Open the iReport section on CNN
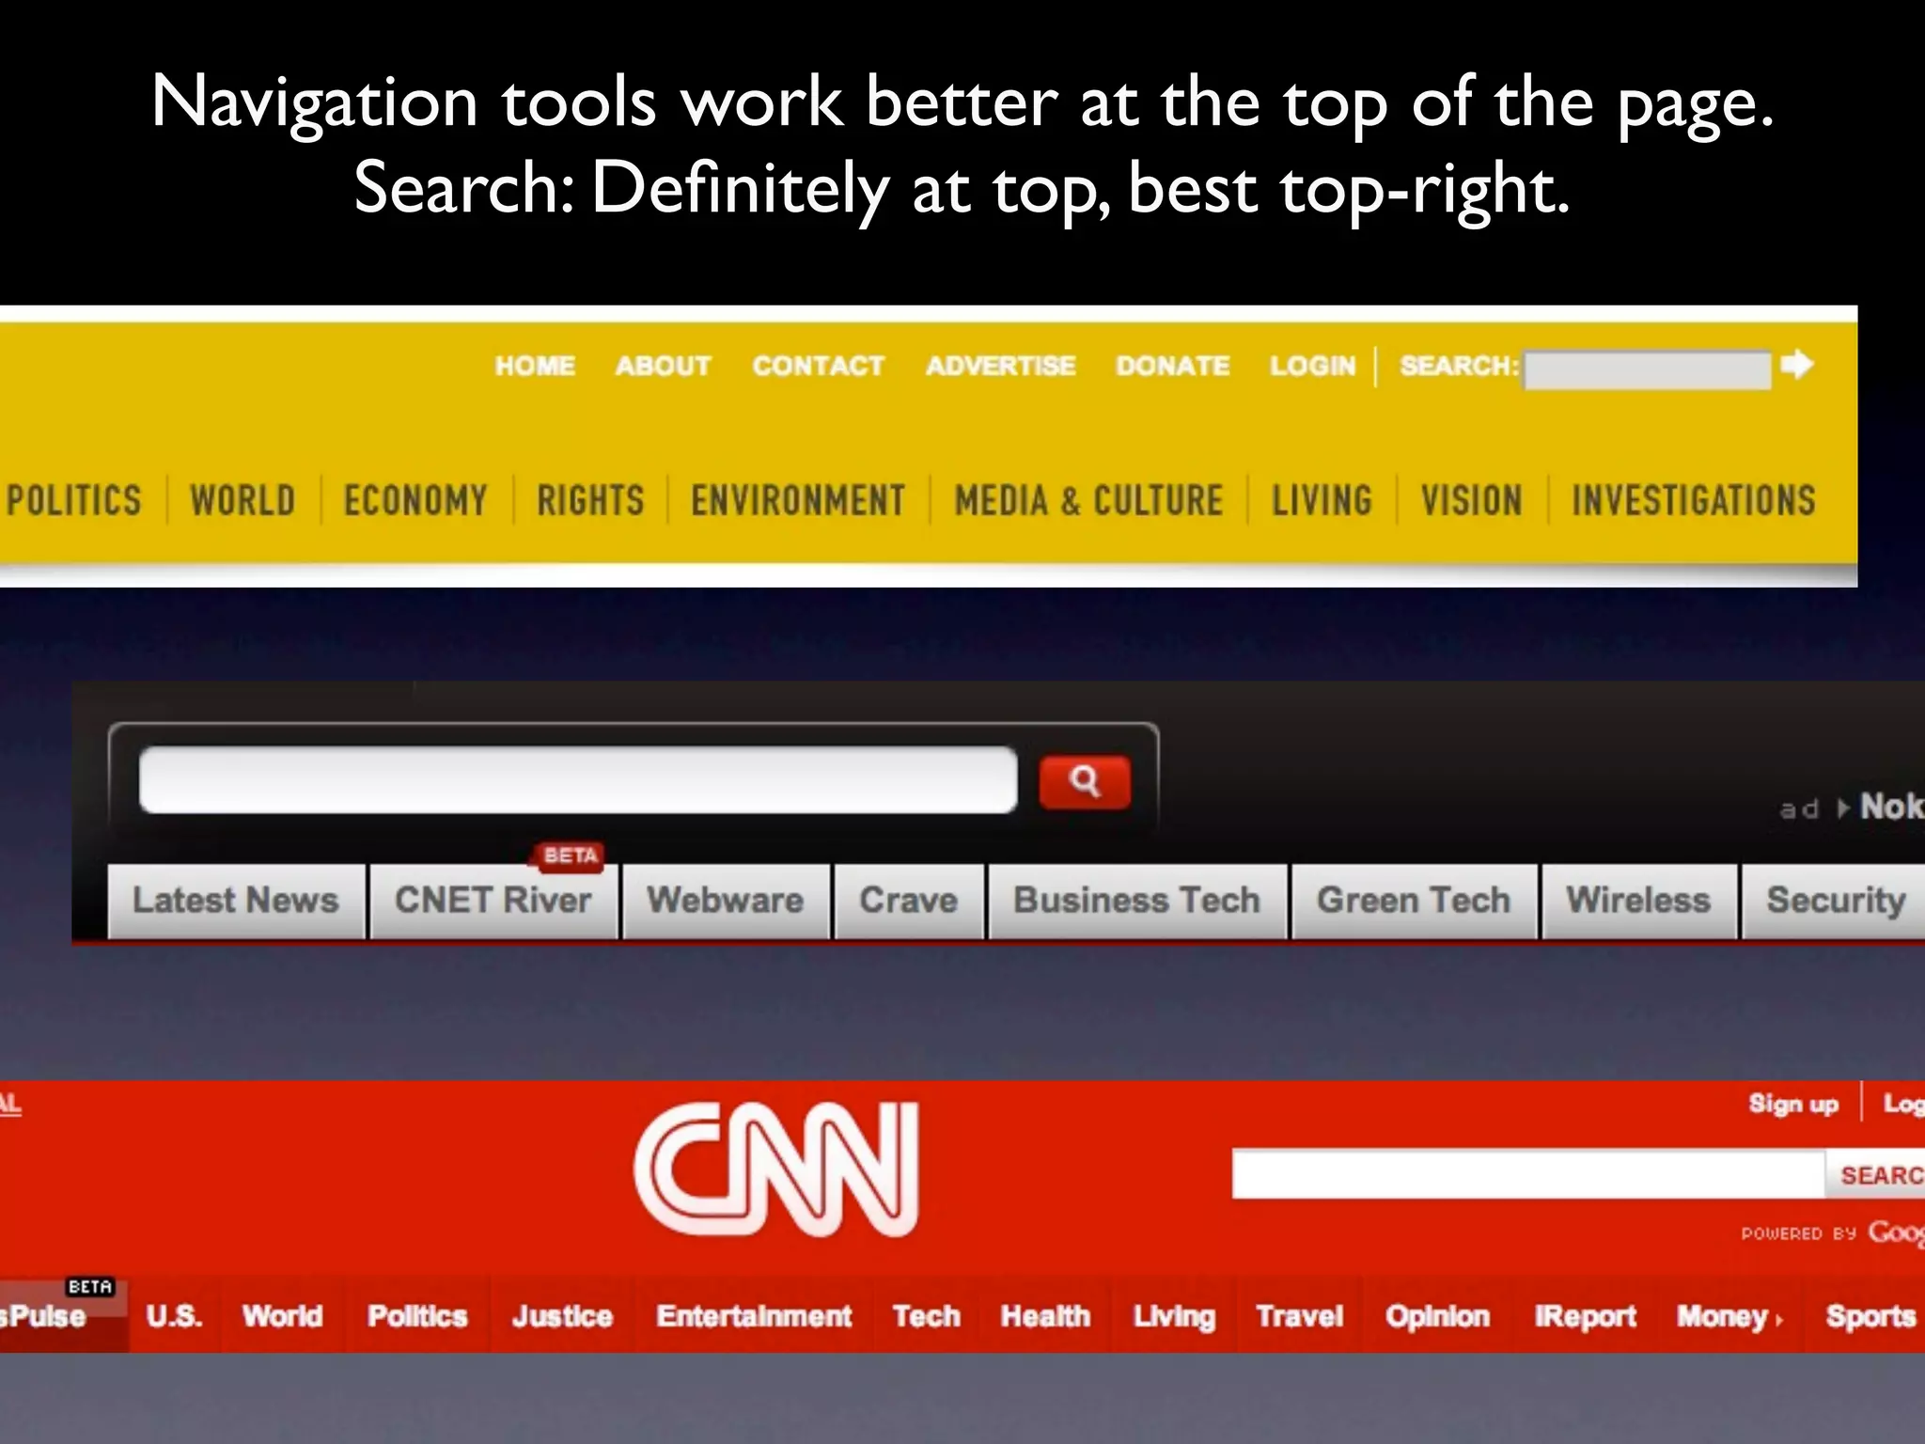 (1586, 1316)
